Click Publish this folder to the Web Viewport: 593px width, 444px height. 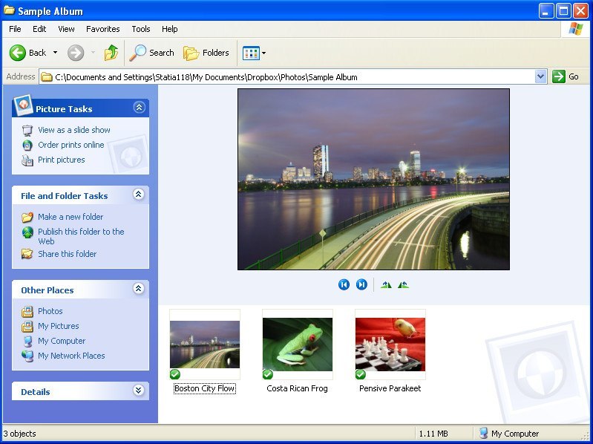click(x=81, y=236)
